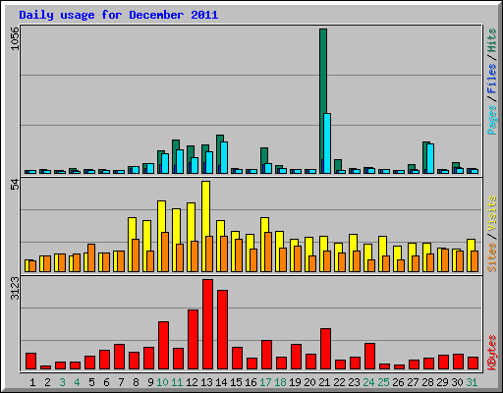
Task: Click the red KBytes bar for day 10
Action: [163, 345]
